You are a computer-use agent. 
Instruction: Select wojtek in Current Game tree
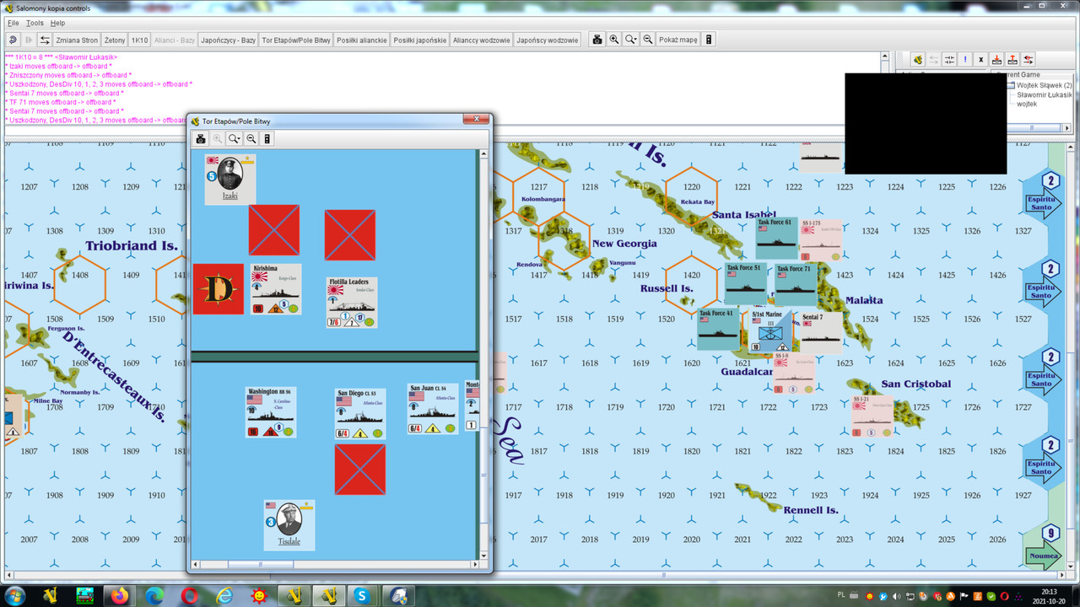tap(1027, 104)
